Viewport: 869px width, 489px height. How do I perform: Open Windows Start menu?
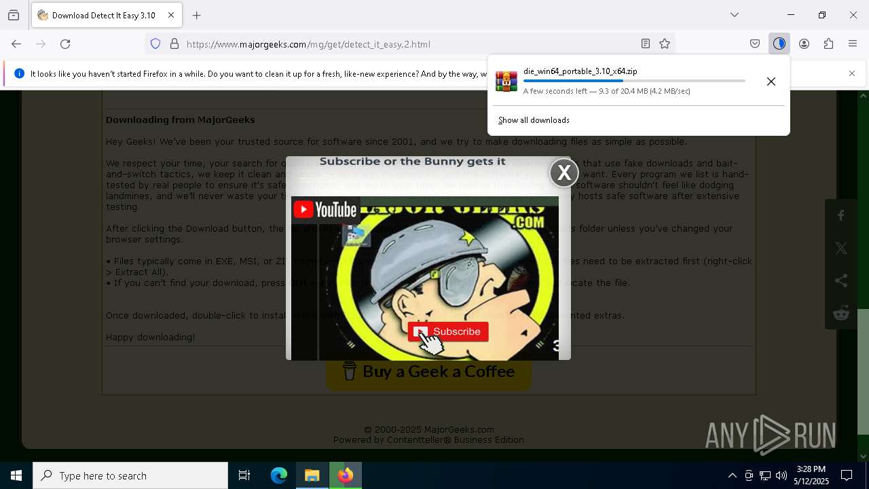click(16, 475)
